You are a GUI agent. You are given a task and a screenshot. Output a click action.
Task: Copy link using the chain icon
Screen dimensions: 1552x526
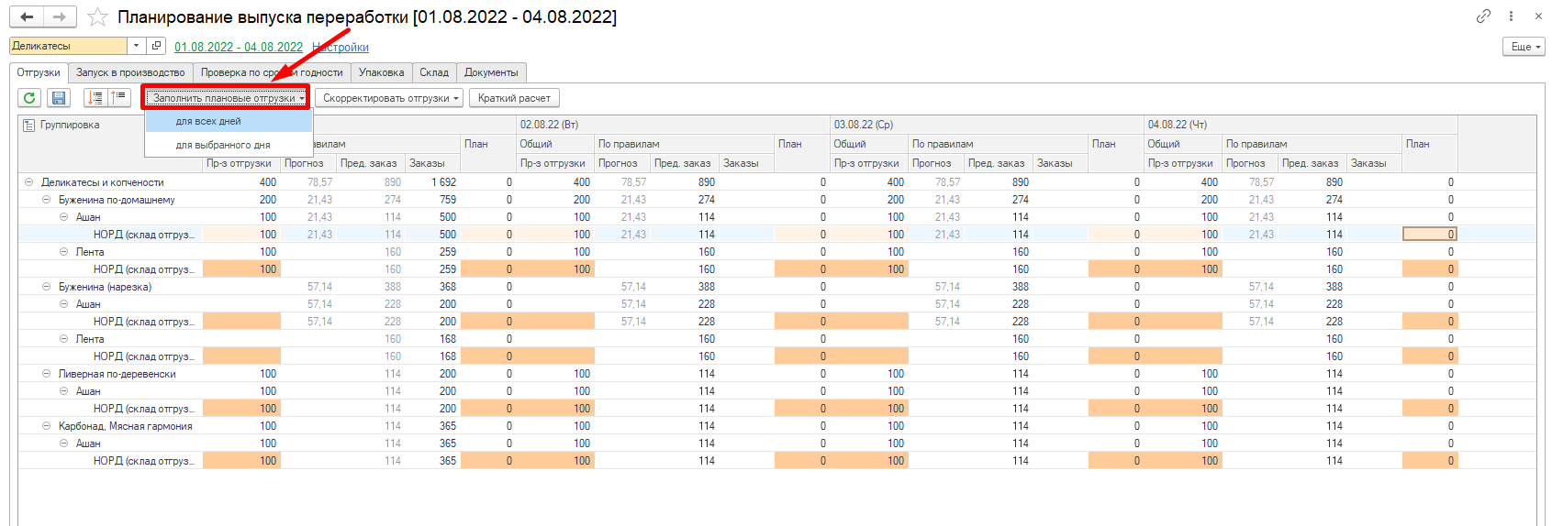coord(1483,16)
